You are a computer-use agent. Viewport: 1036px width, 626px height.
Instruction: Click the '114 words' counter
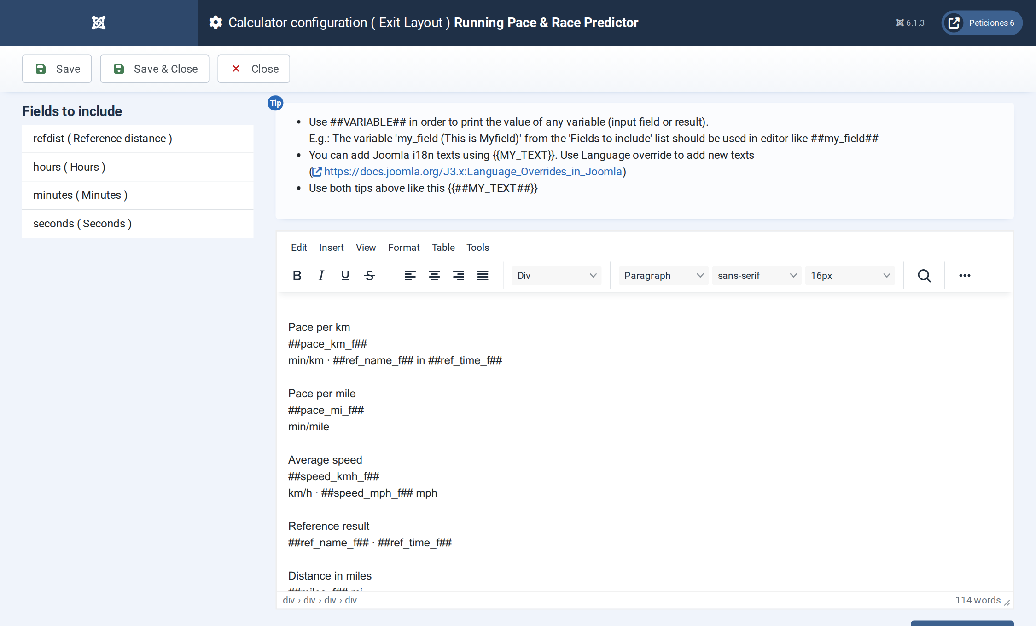(978, 600)
